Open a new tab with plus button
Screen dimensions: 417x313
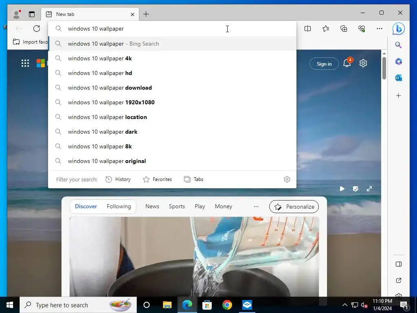146,14
